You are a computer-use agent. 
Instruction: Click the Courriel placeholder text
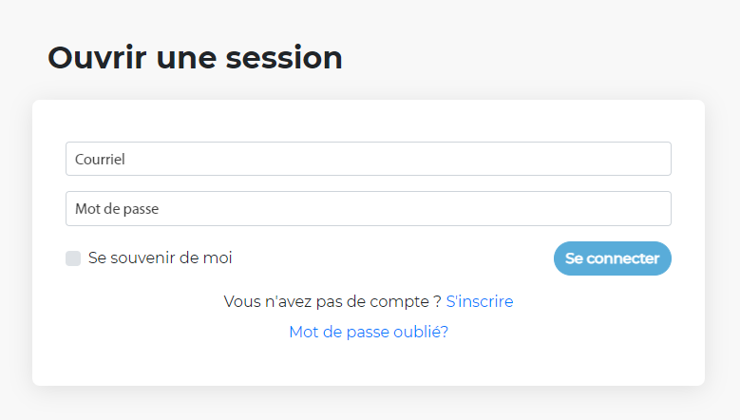(100, 160)
